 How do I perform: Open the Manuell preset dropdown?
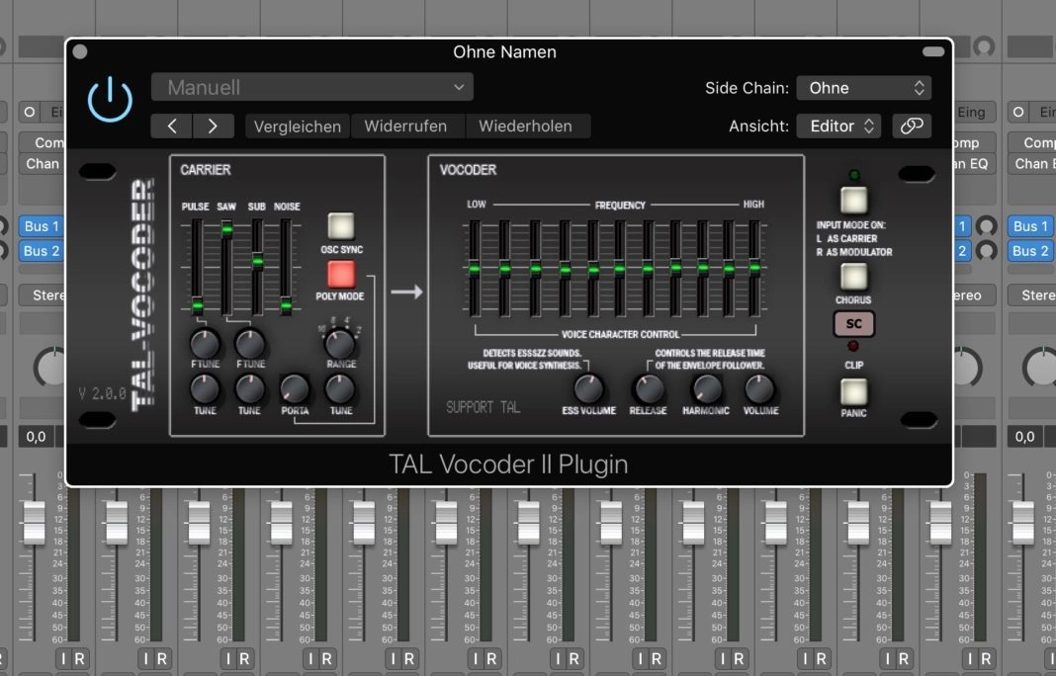coord(311,87)
